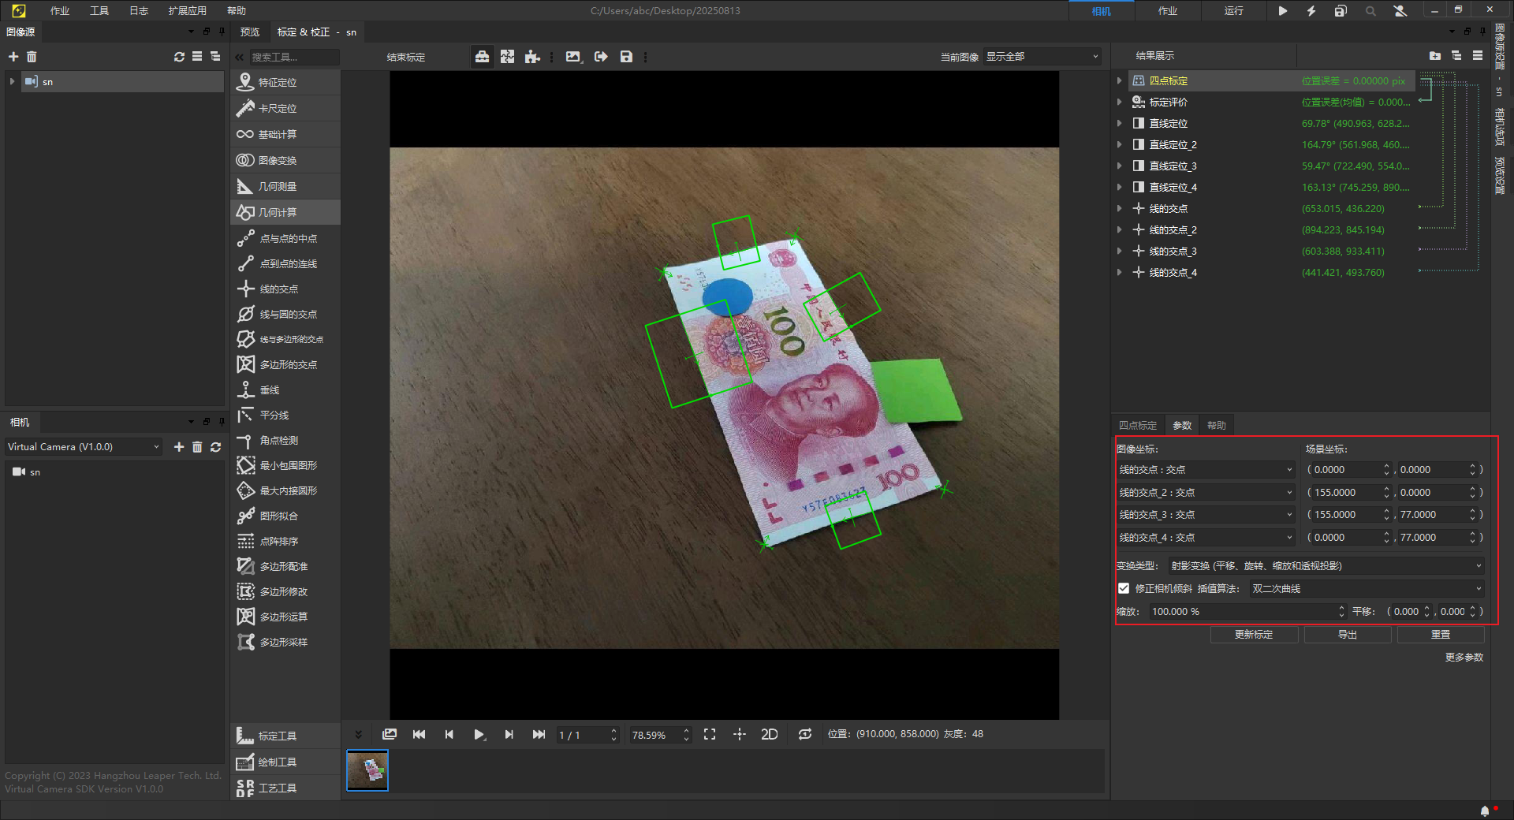Click the save icon in calibration toolbar
This screenshot has height=820, width=1514.
coord(626,57)
